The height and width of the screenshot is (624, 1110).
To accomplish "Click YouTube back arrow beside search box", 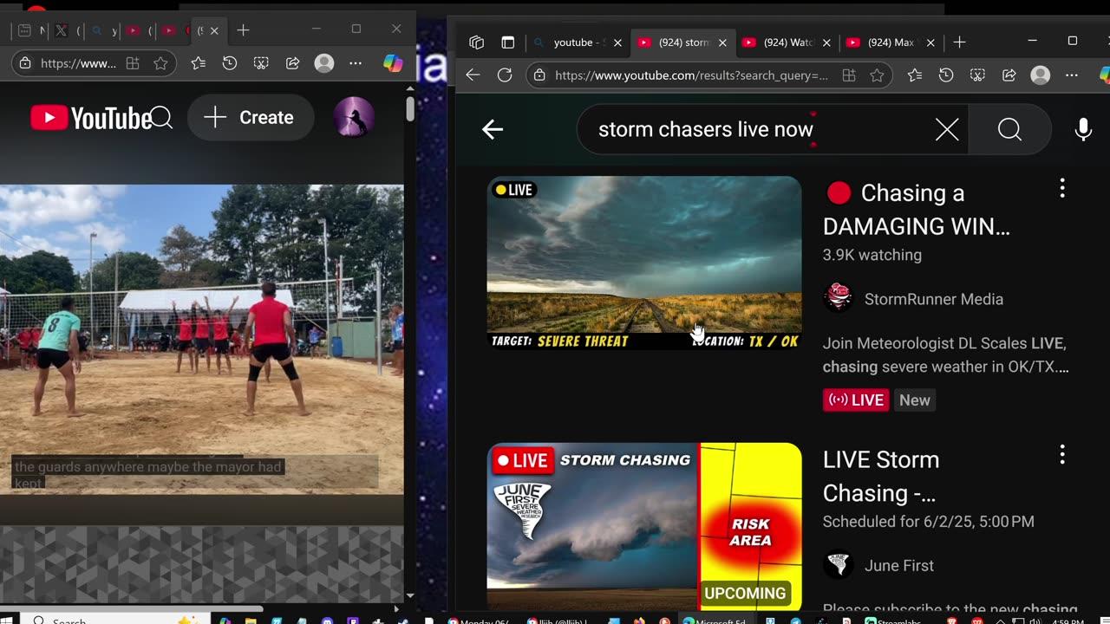I will coord(493,130).
